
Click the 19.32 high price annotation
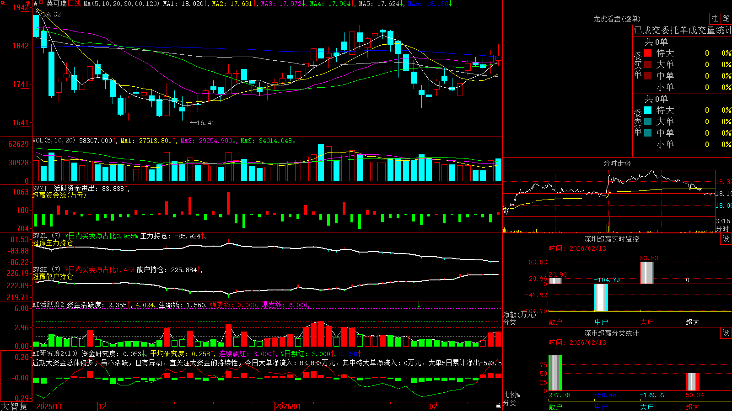click(51, 14)
